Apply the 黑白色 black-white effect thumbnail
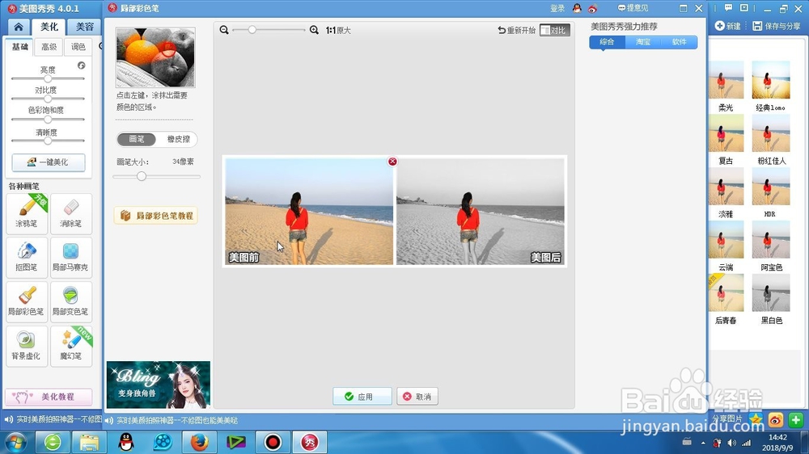The width and height of the screenshot is (809, 454). (x=771, y=292)
